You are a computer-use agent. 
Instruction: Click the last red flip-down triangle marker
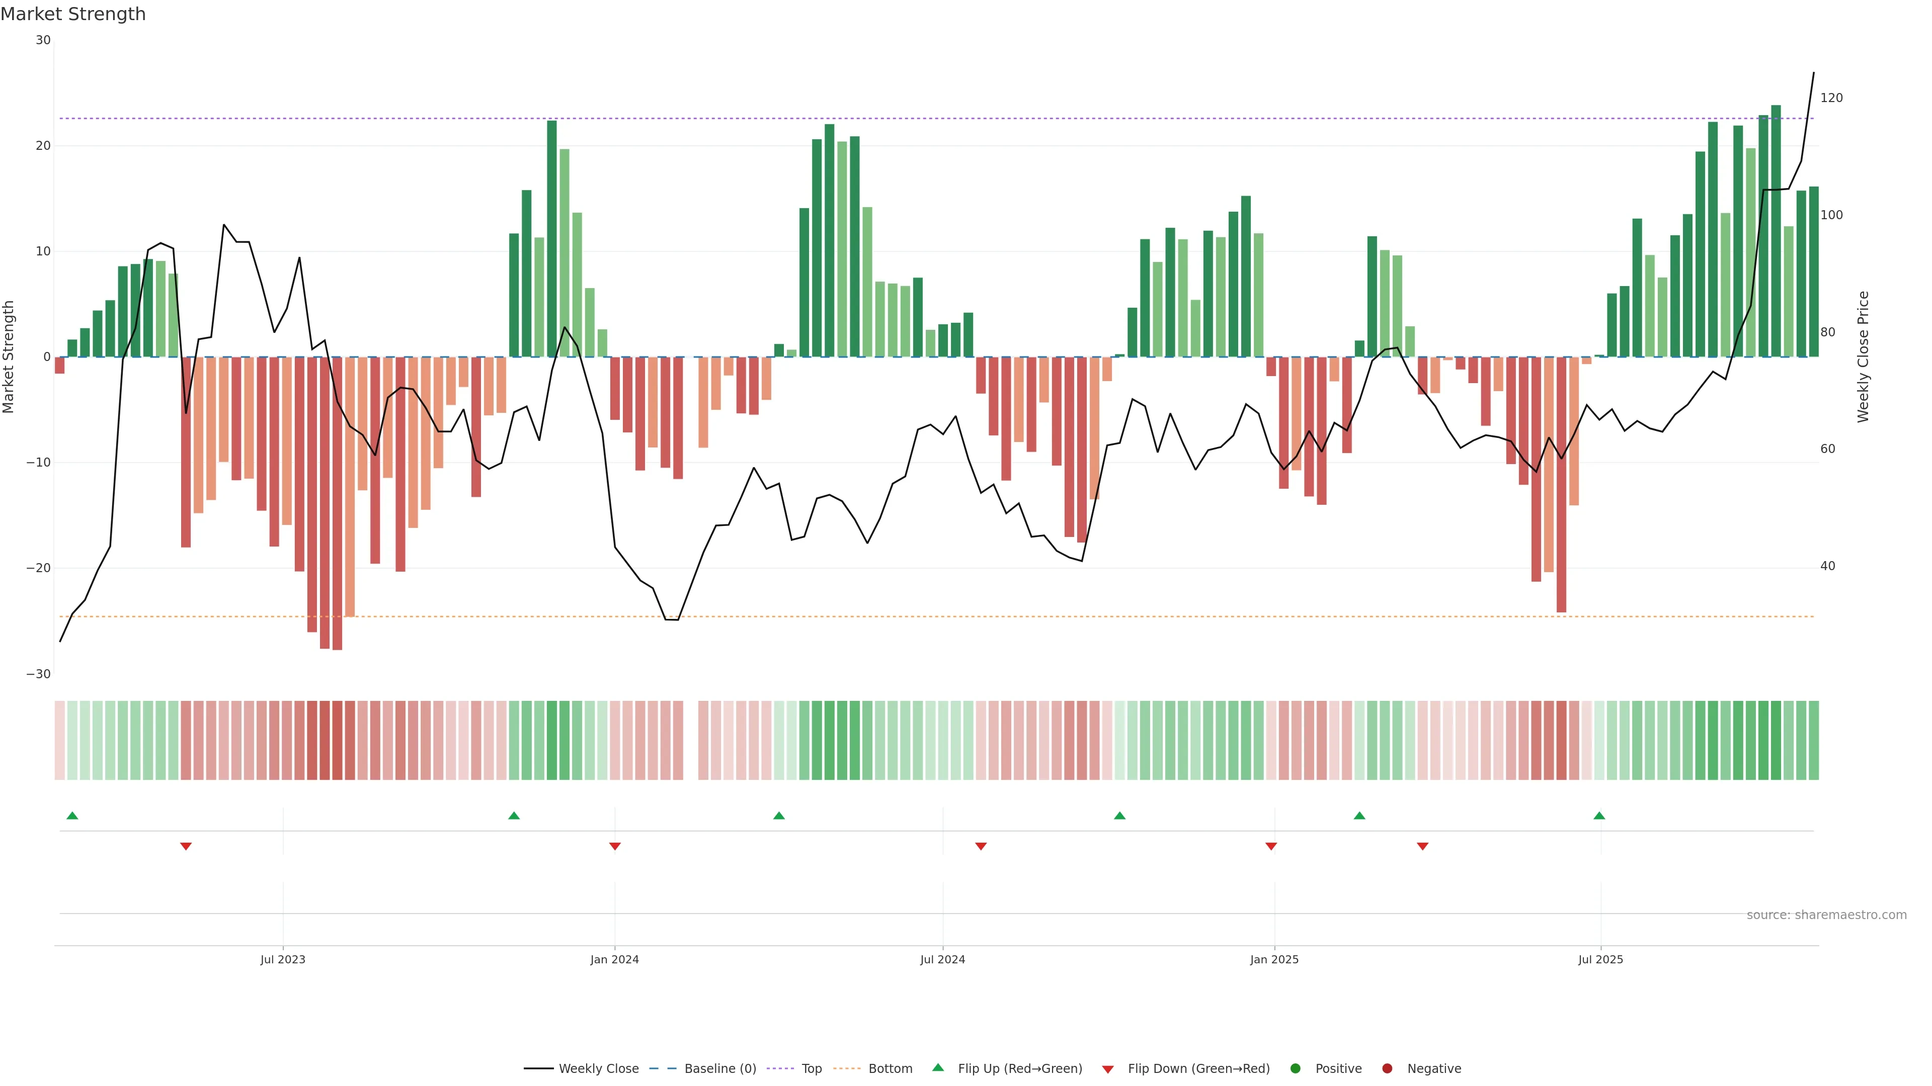pos(1423,846)
